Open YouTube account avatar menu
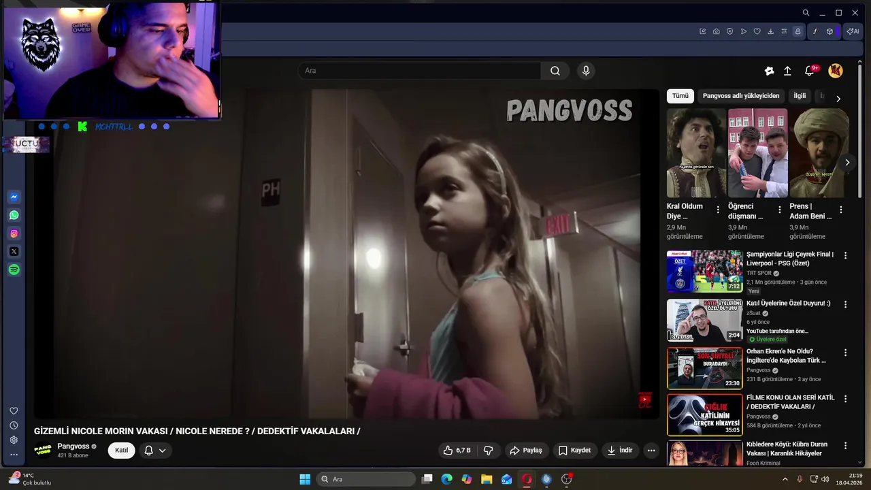The width and height of the screenshot is (871, 490). 836,71
